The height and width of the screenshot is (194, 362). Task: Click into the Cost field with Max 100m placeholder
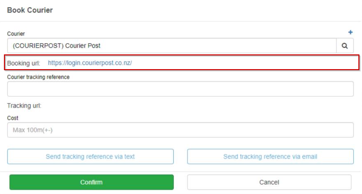tap(180, 130)
